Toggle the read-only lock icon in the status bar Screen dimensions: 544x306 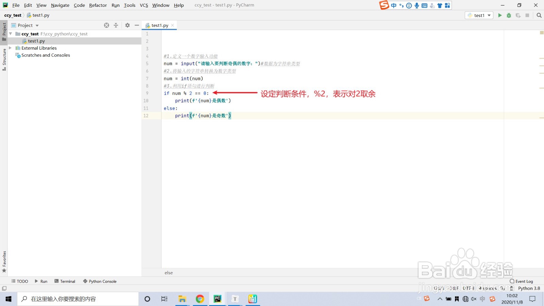coord(512,288)
